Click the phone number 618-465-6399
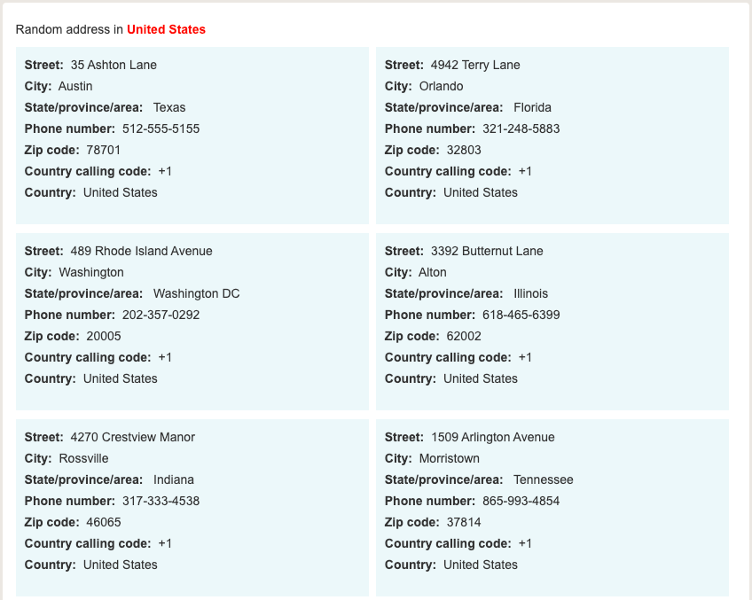The image size is (752, 600). point(521,315)
